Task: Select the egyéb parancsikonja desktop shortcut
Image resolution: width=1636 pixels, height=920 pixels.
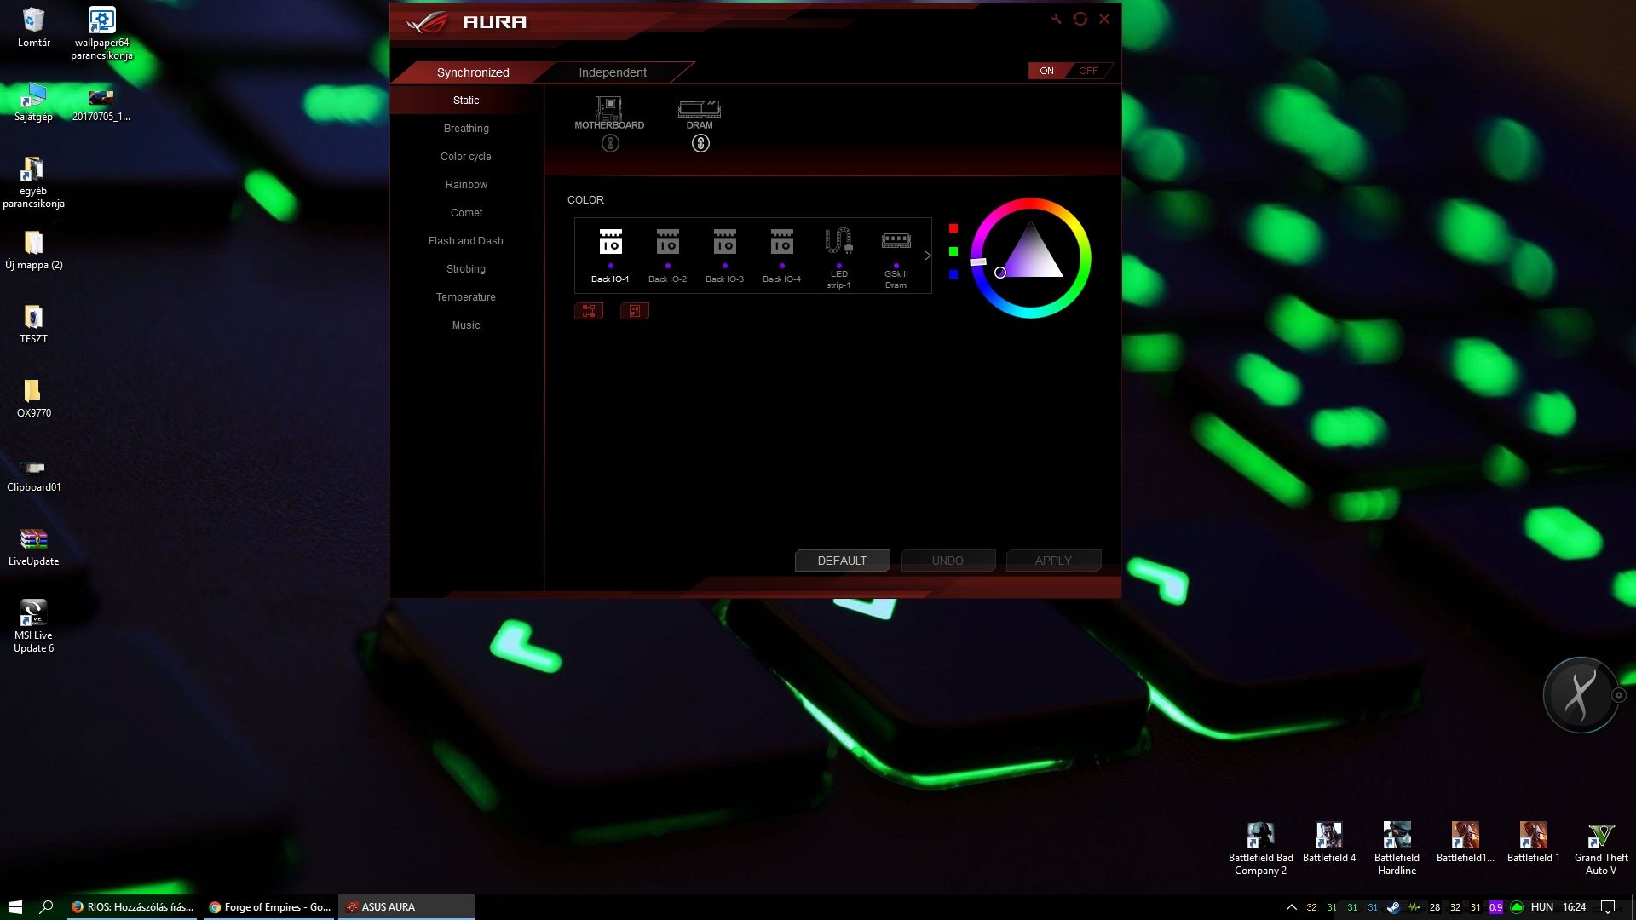Action: [33, 182]
